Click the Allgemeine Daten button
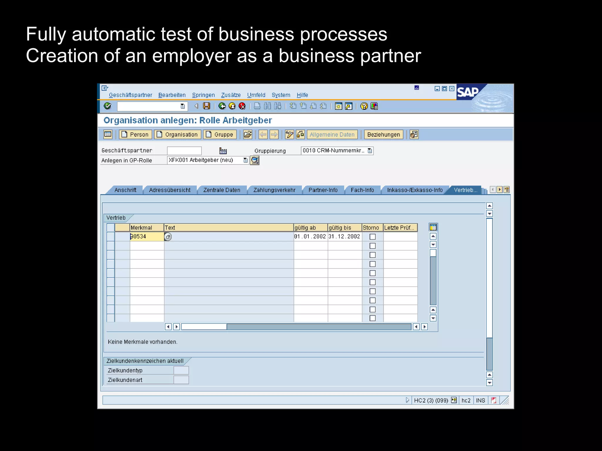This screenshot has width=602, height=451. 332,134
